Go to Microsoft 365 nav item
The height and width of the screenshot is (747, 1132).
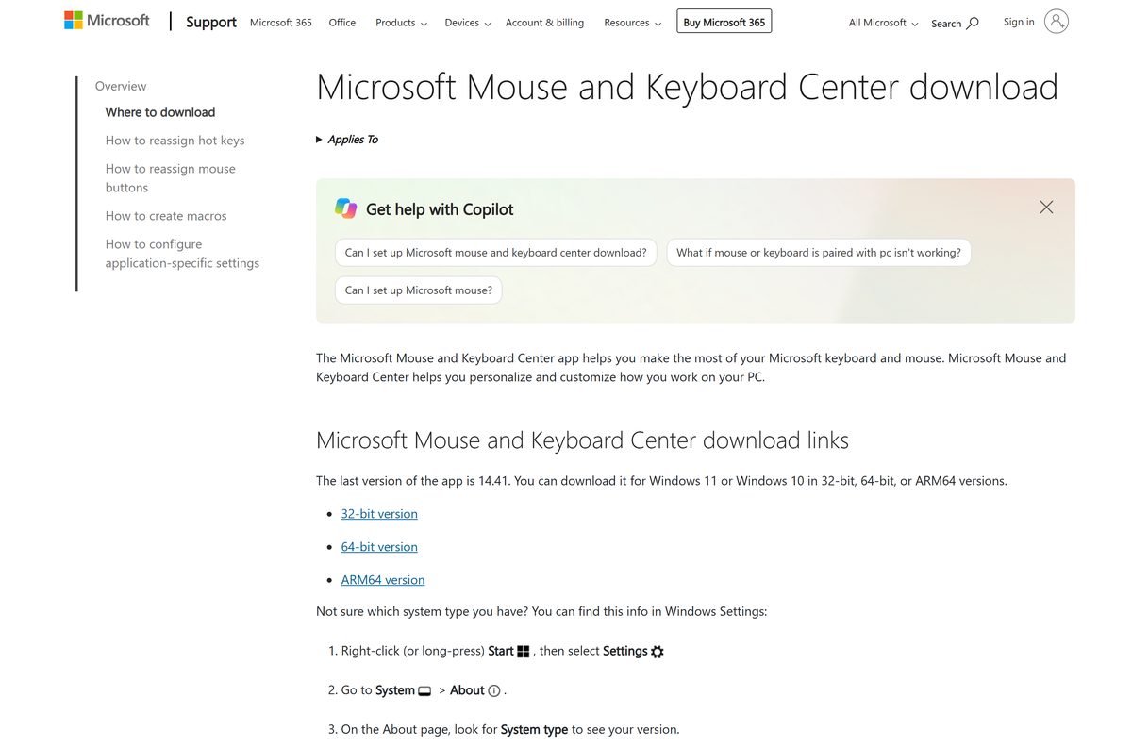(x=281, y=23)
